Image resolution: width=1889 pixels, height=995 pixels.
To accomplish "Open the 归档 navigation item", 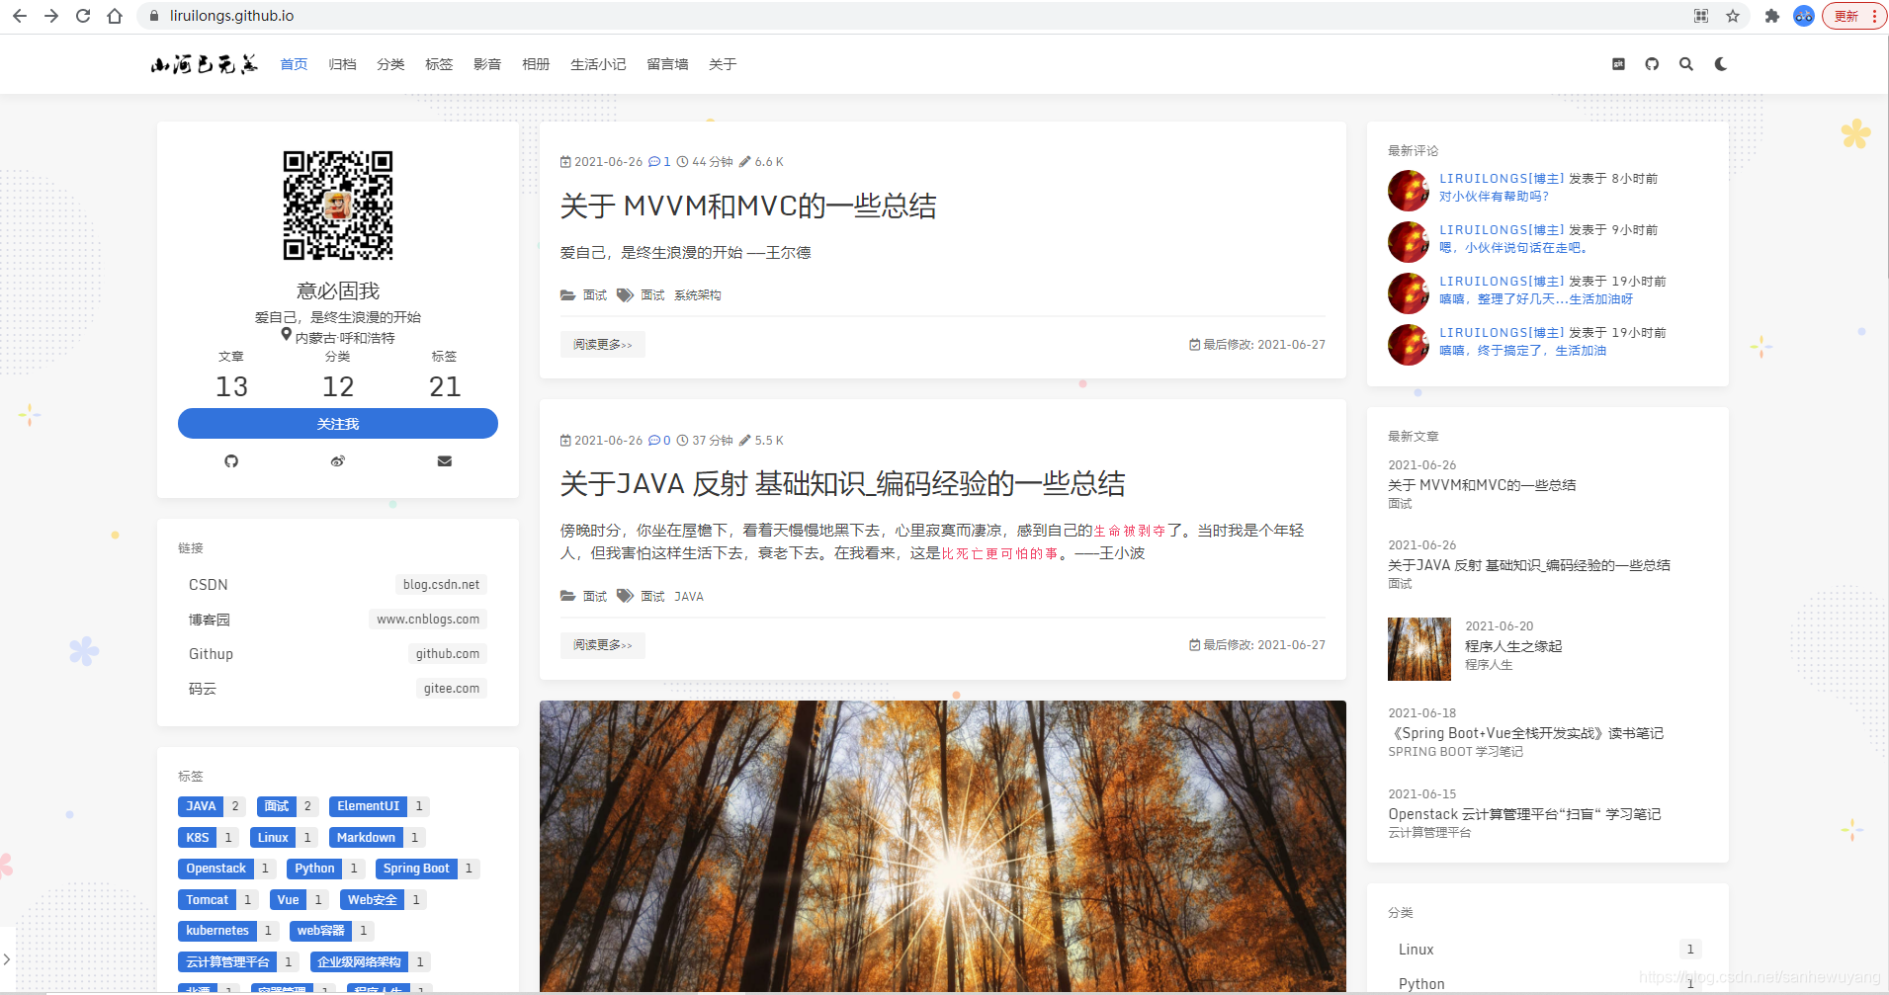I will point(342,63).
